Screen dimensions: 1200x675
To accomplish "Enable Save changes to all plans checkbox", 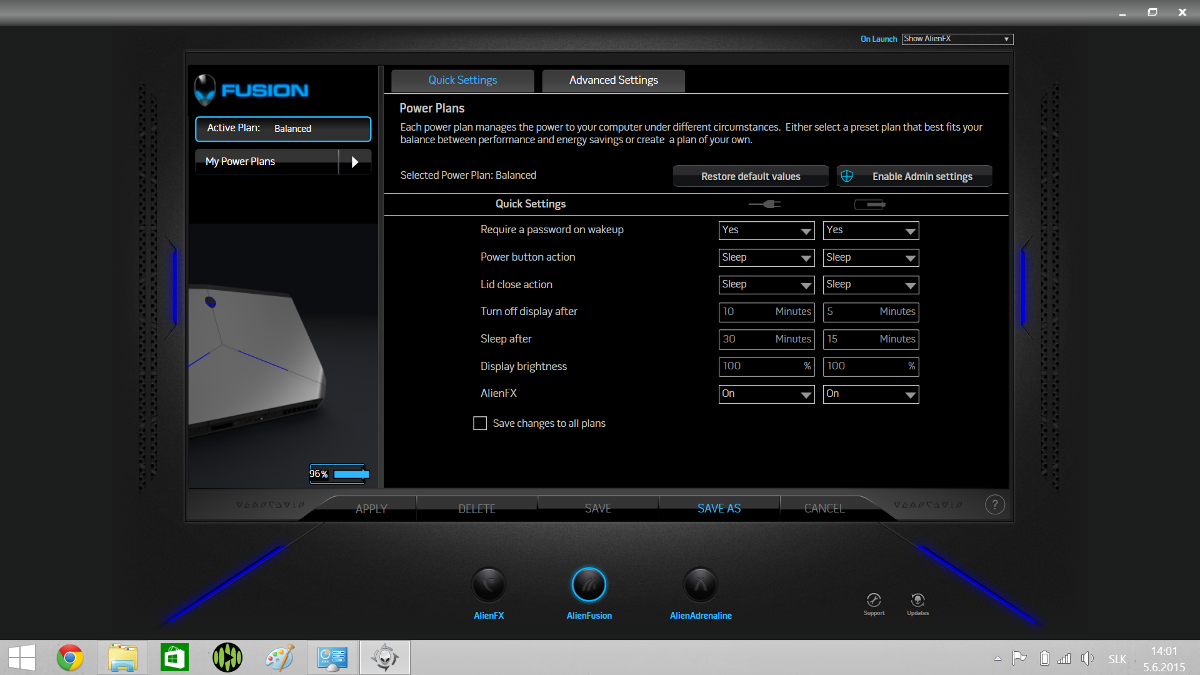I will click(480, 423).
